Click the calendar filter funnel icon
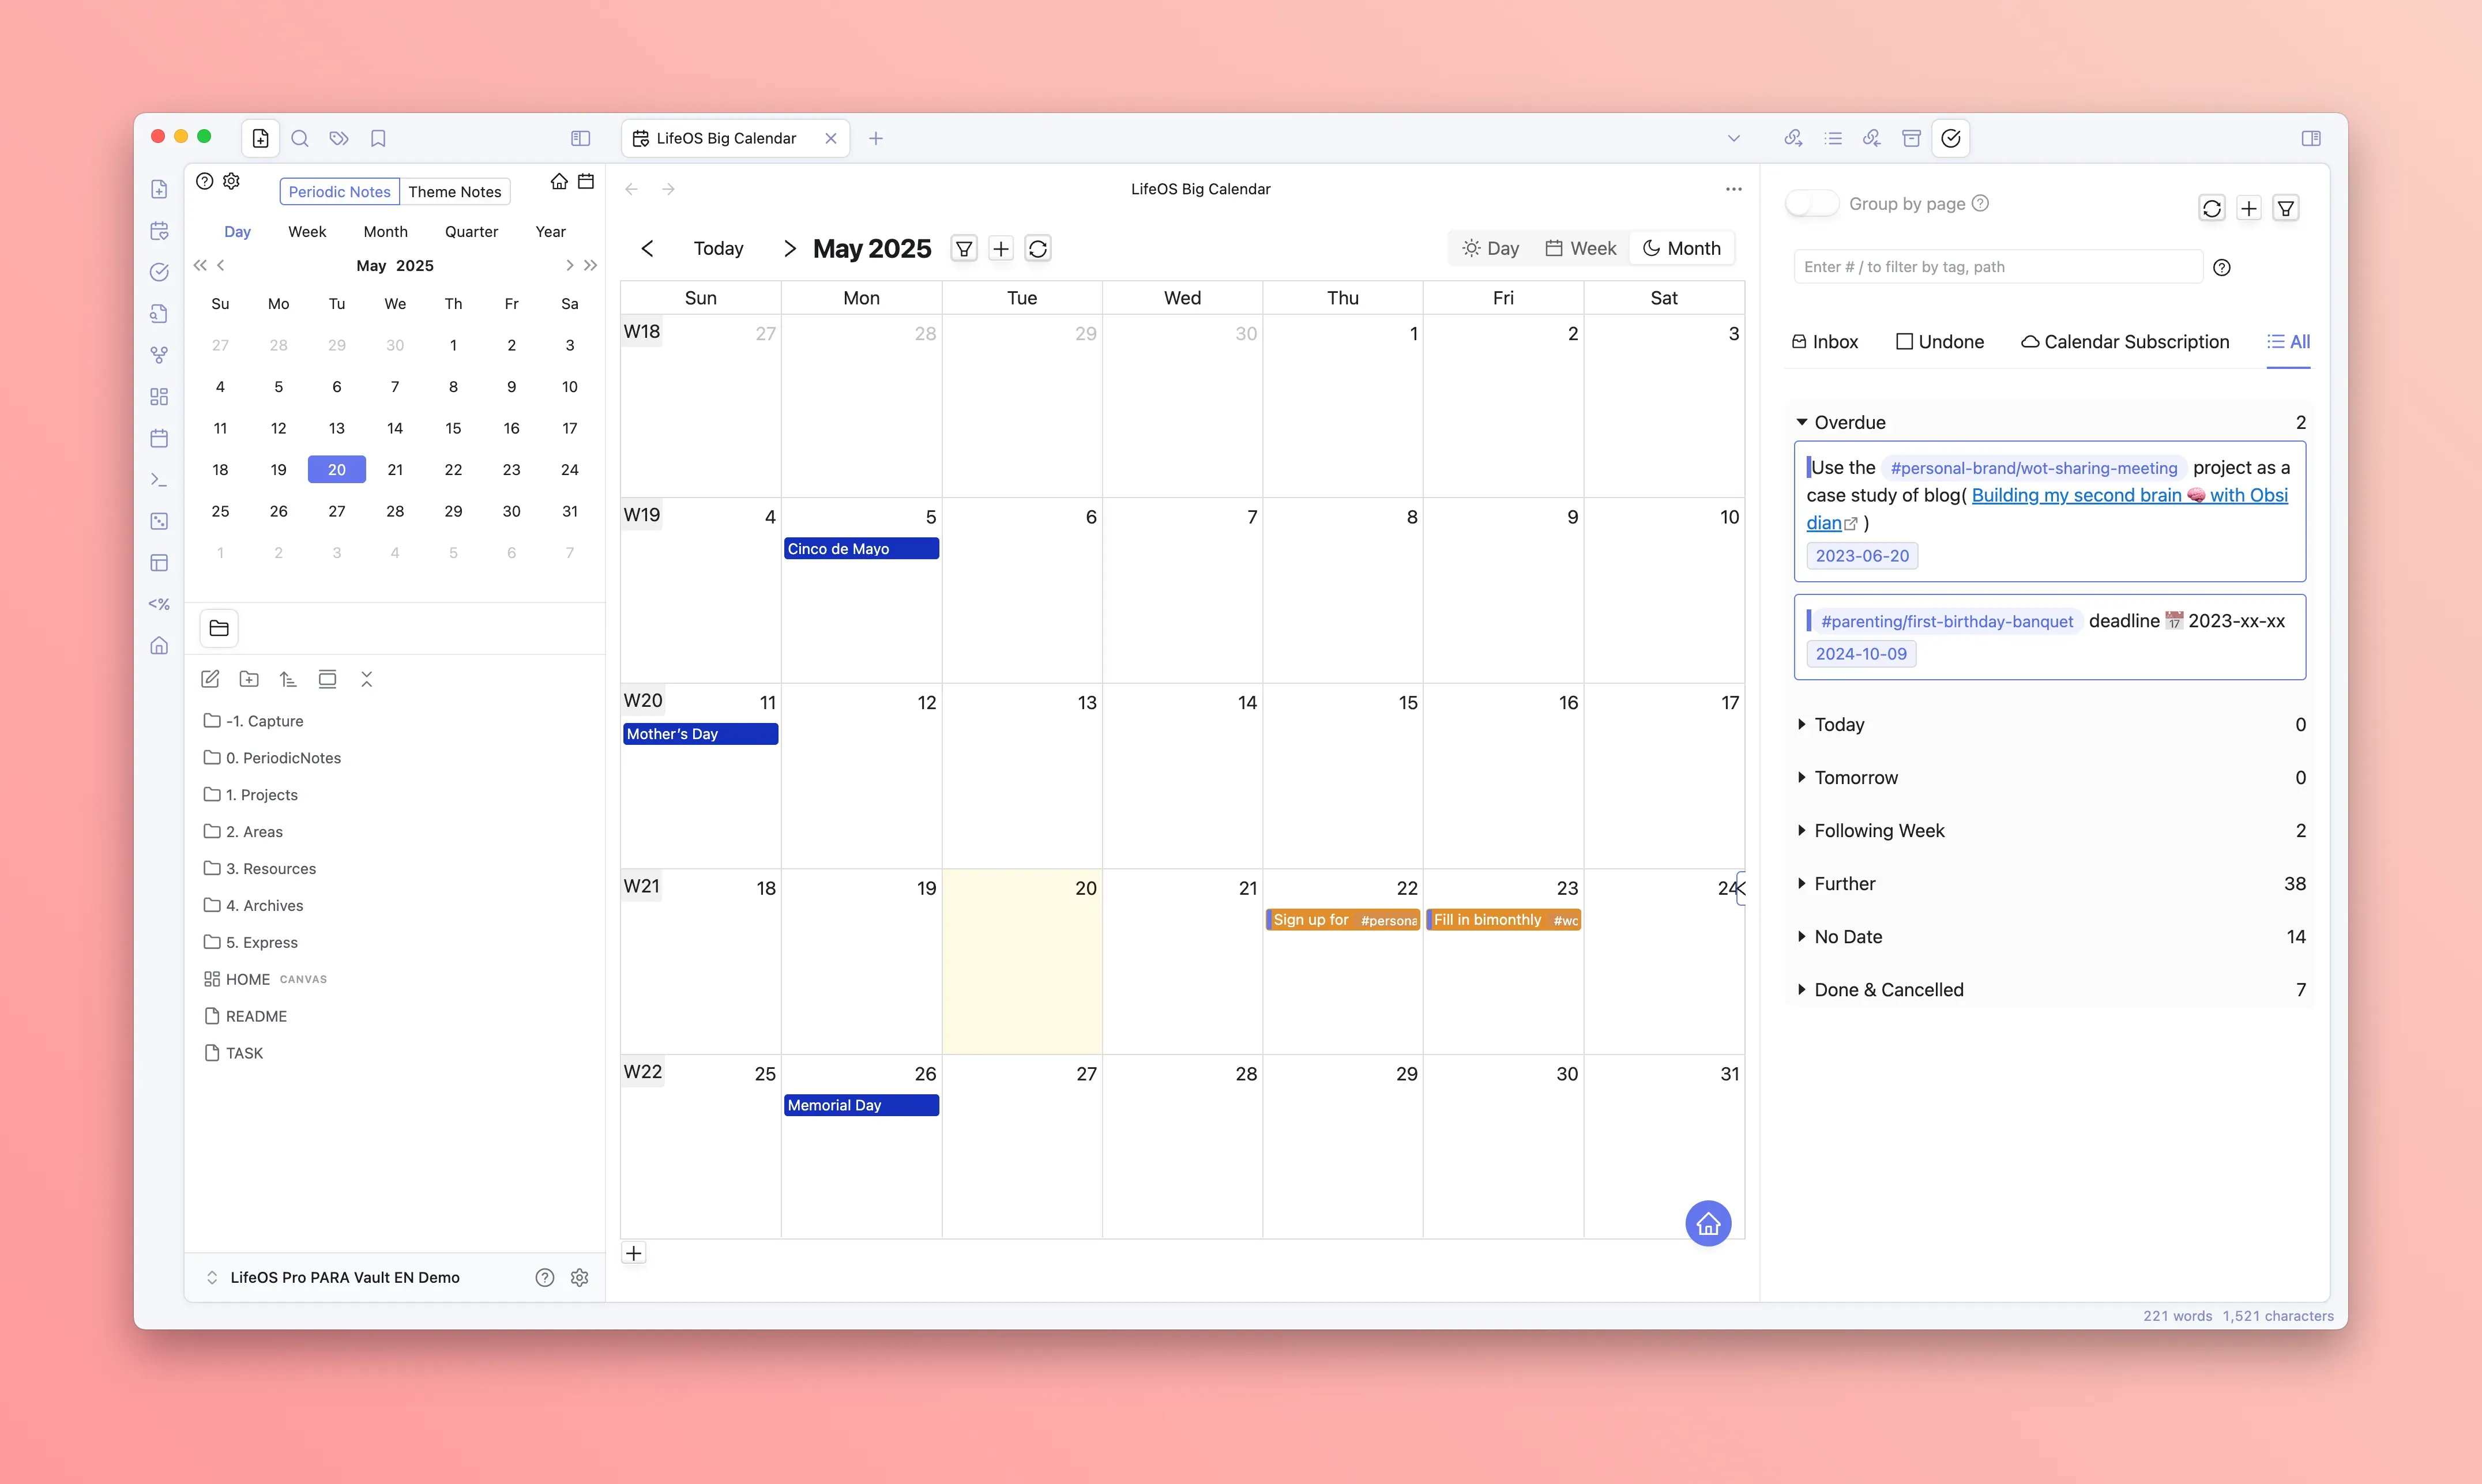This screenshot has width=2482, height=1484. pos(963,249)
